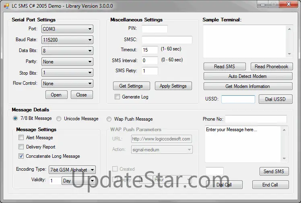Screen dimensions: 301x203
Task: Run Auto Detect Modem
Action: (248, 76)
